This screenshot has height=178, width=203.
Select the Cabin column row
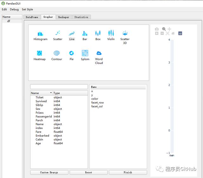[x=59, y=139]
